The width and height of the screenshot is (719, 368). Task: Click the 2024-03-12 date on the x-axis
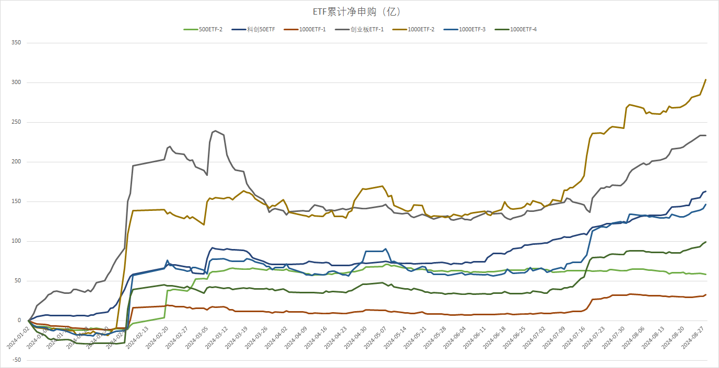(219, 337)
